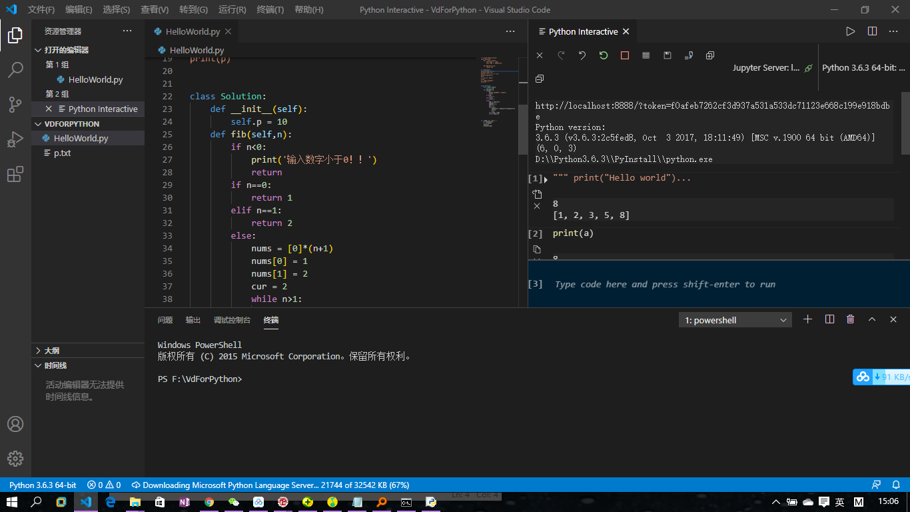Screen dimensions: 910x512
Task: Open the Run and Debug sidebar icon
Action: click(x=15, y=139)
